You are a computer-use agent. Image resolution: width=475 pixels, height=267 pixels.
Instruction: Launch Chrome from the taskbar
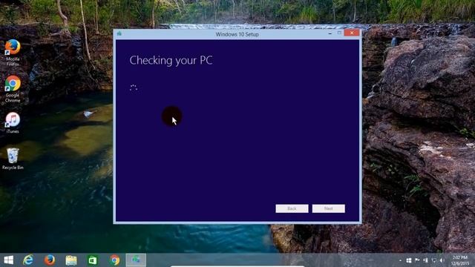pyautogui.click(x=114, y=260)
